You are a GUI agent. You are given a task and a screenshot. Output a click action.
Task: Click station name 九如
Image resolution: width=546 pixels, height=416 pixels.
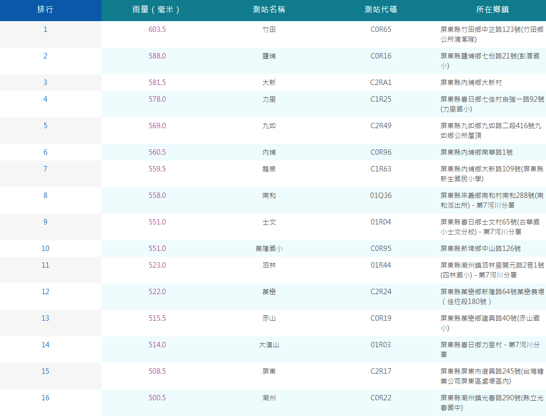269,126
